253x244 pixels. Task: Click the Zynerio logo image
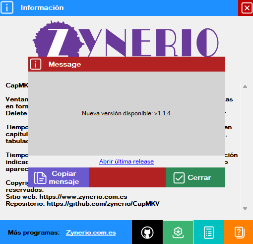coord(126,39)
